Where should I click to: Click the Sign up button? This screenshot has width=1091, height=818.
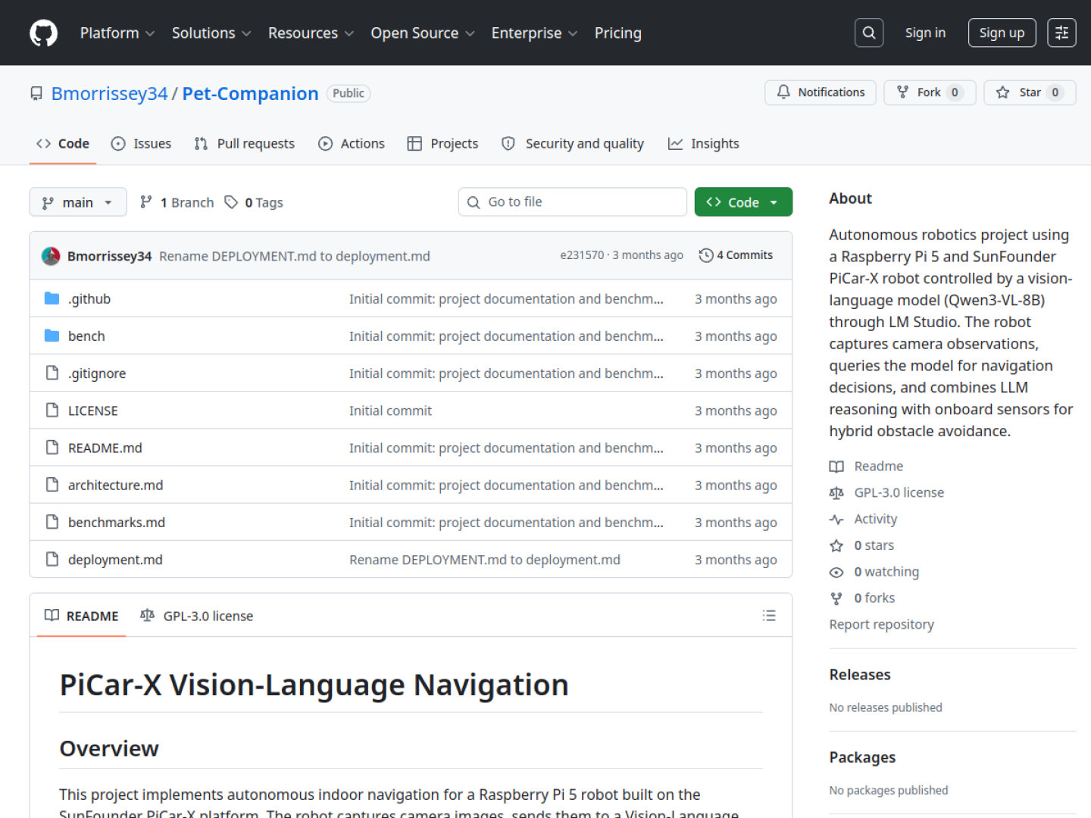coord(1002,33)
